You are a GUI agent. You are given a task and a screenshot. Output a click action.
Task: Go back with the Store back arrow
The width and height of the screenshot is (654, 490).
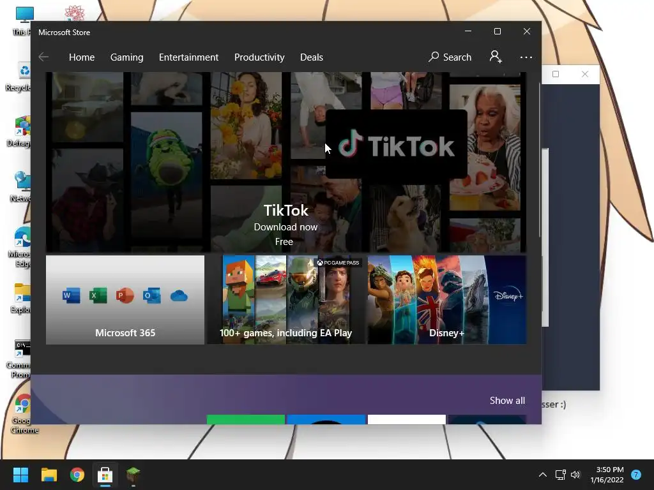[43, 57]
